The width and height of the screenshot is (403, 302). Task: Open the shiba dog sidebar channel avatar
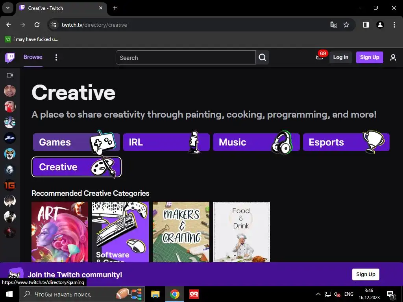coord(10,154)
